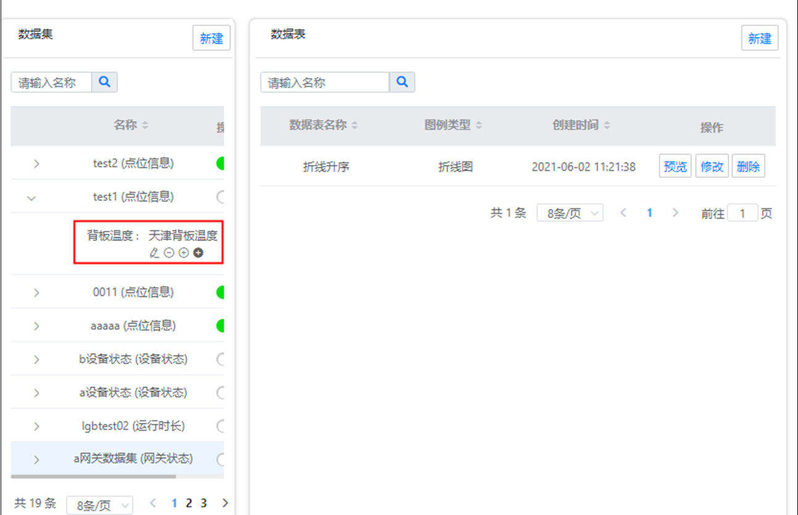The width and height of the screenshot is (798, 515).
Task: Select the aaaaa (点位信息) dataset name
Action: pyautogui.click(x=133, y=325)
